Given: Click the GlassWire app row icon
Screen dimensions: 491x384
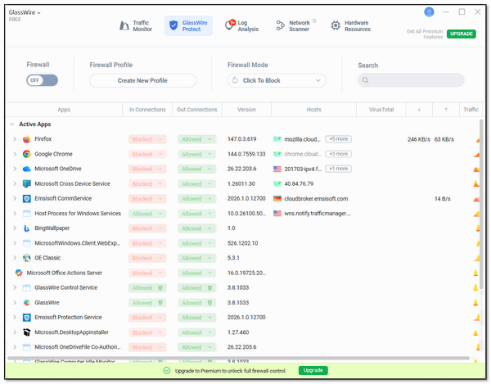Looking at the screenshot, I should 27,303.
